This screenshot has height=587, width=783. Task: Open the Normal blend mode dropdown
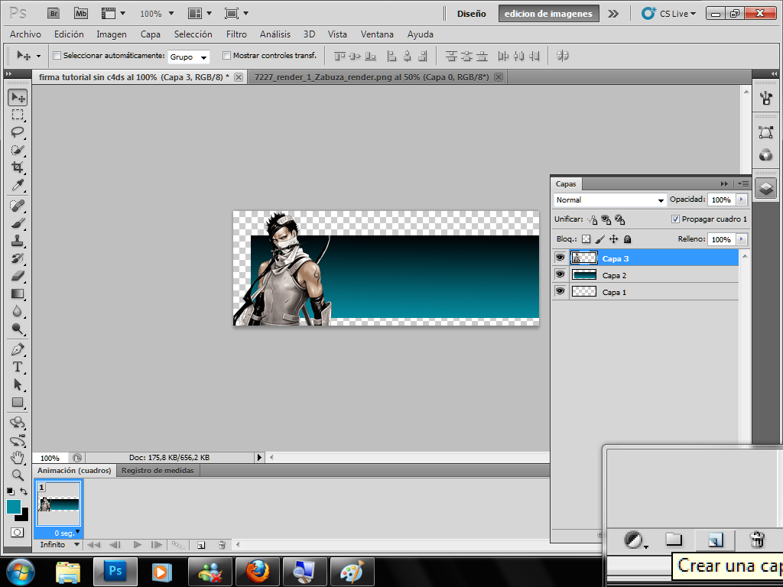coord(609,199)
